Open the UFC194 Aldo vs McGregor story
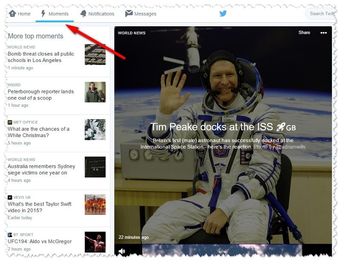 pos(40,241)
